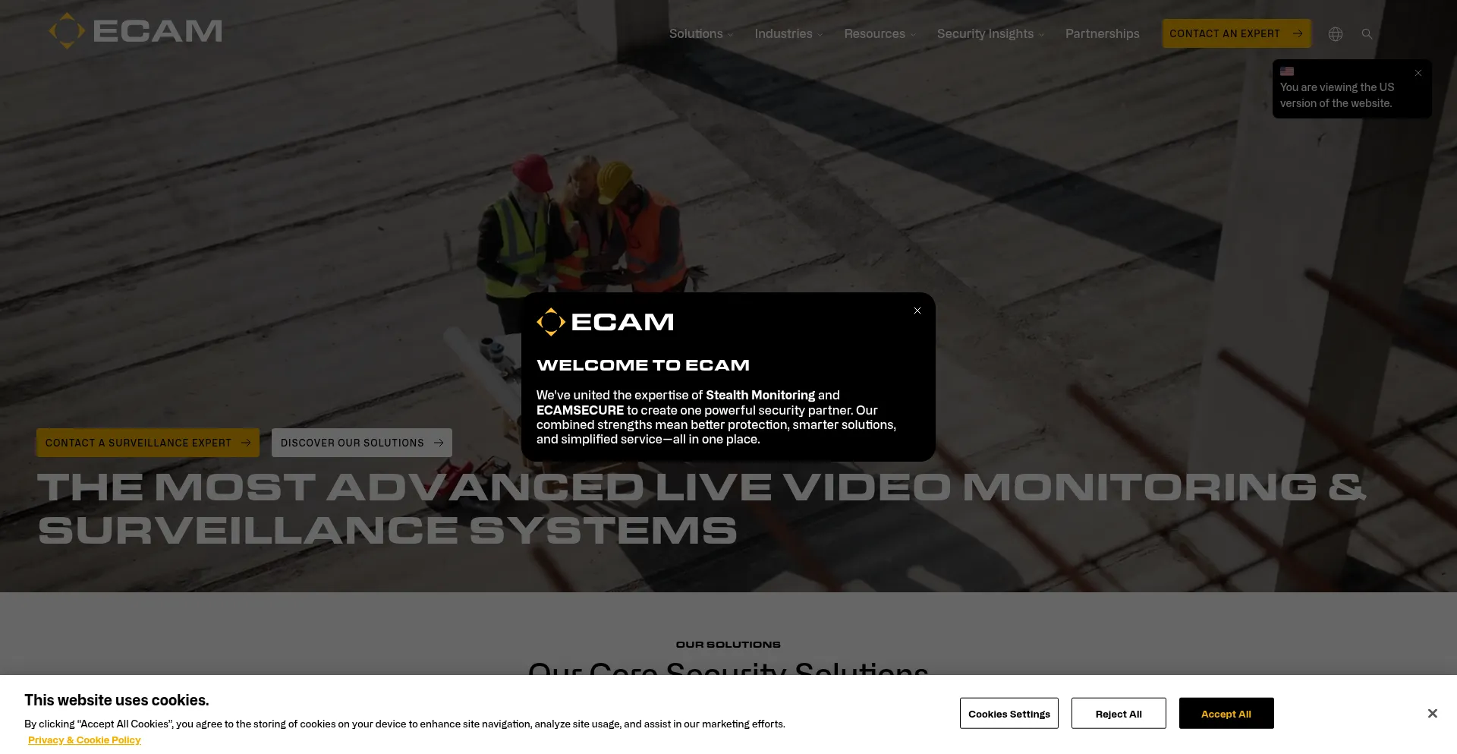Open the Resources menu
This screenshot has width=1457, height=754.
[874, 33]
